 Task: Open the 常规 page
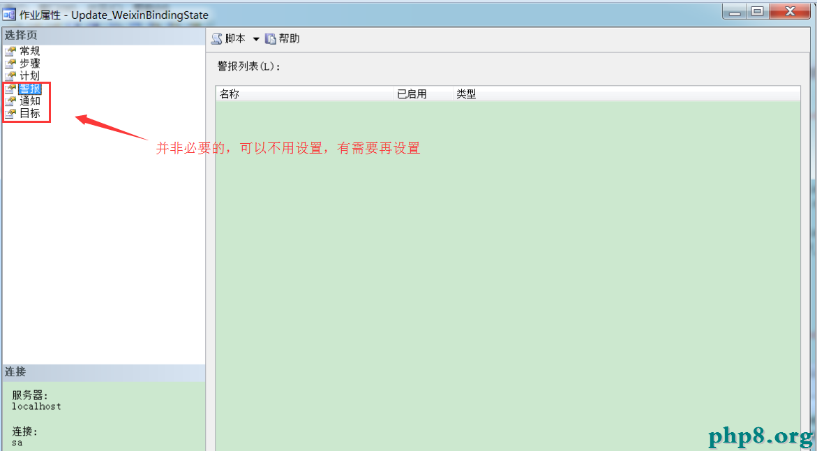click(30, 51)
